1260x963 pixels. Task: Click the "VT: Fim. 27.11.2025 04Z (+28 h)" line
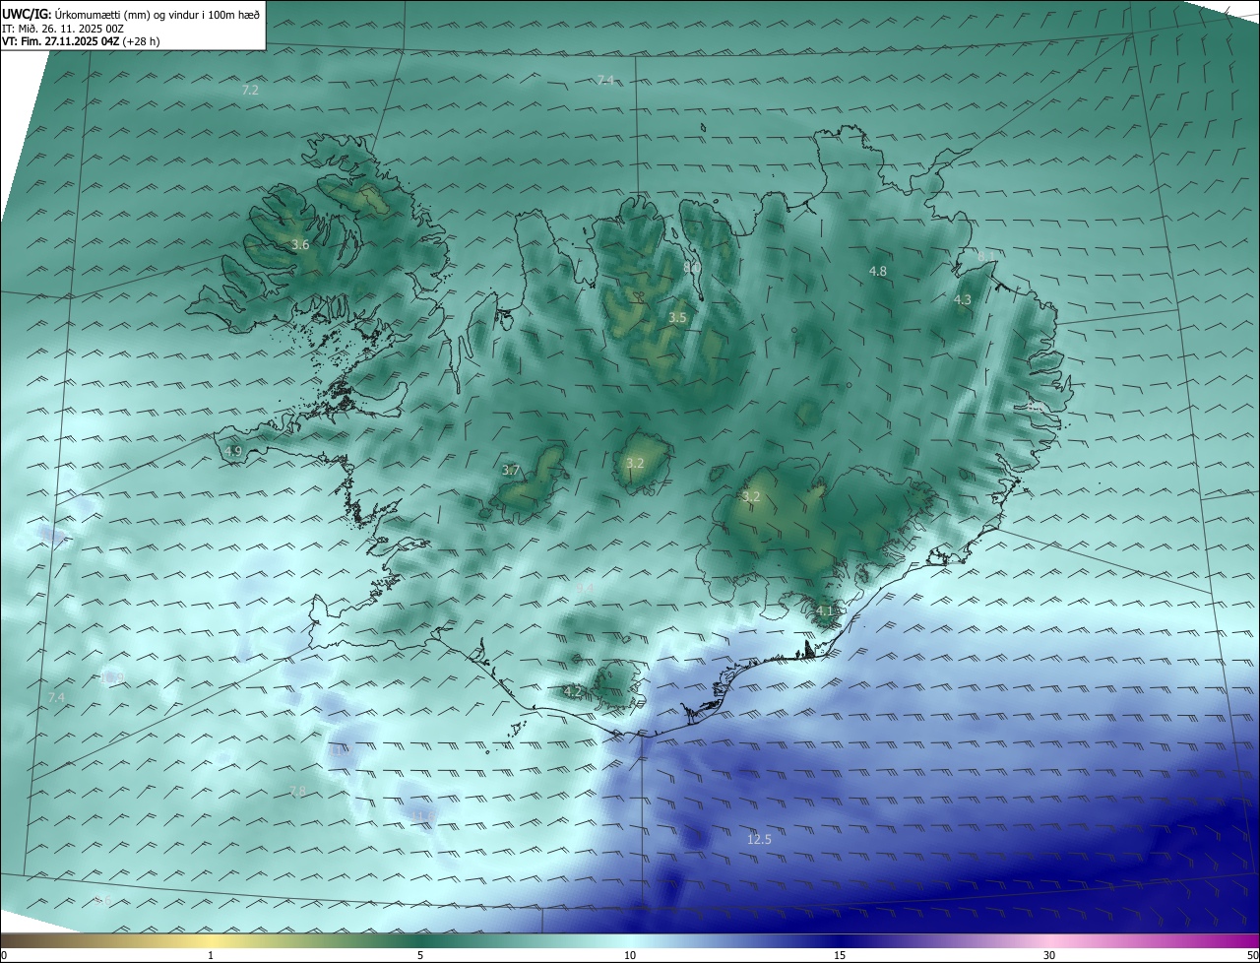point(81,41)
